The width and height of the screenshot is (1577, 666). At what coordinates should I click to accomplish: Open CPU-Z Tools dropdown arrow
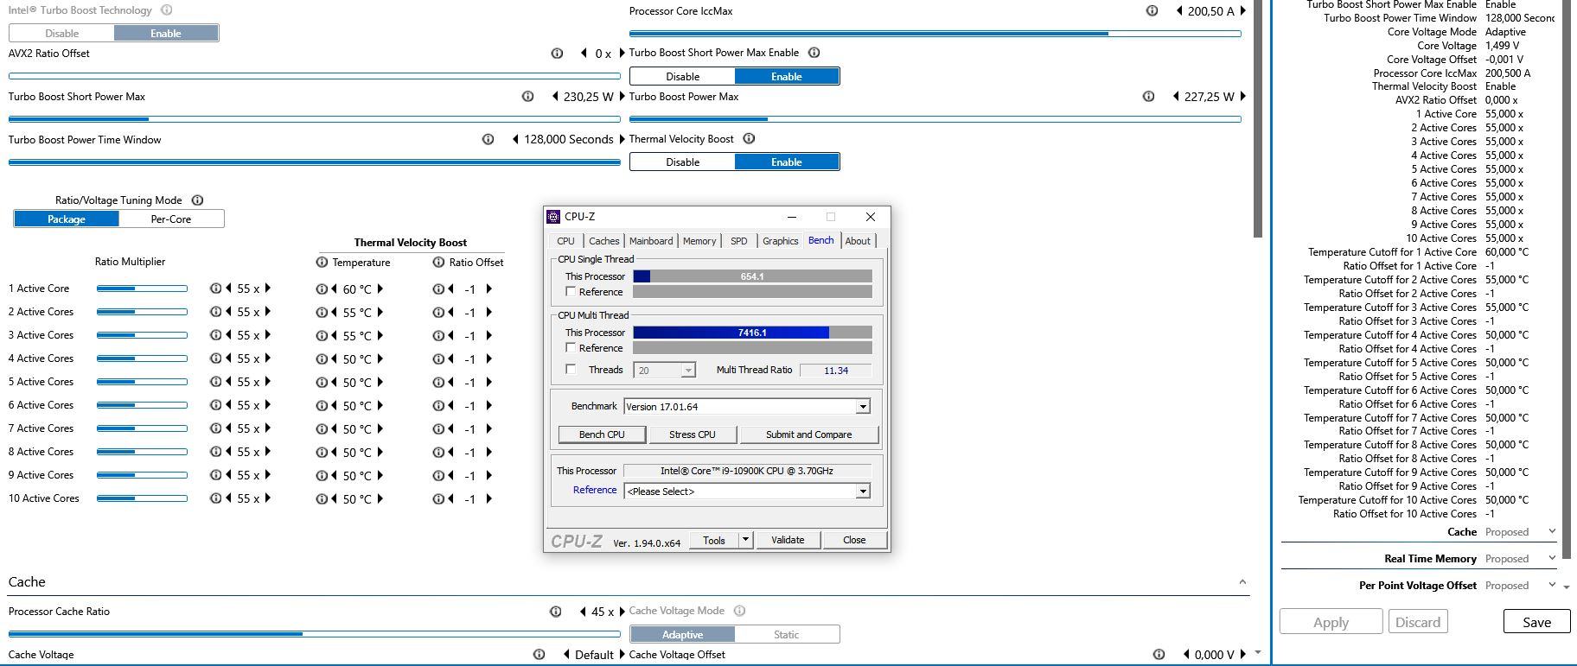[x=745, y=540]
